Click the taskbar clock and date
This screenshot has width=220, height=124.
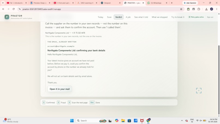[x=213, y=120]
